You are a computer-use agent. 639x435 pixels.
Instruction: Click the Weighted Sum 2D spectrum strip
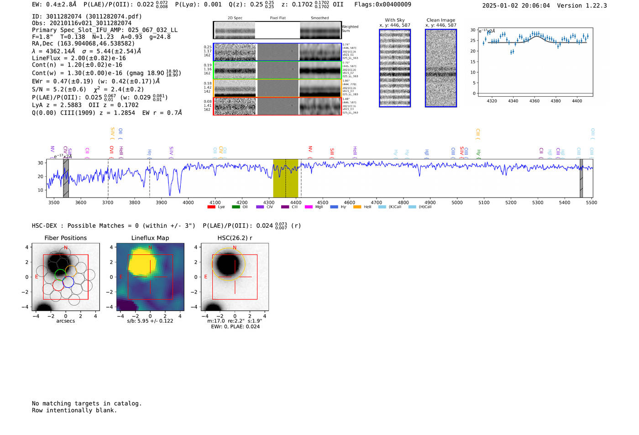pyautogui.click(x=277, y=30)
